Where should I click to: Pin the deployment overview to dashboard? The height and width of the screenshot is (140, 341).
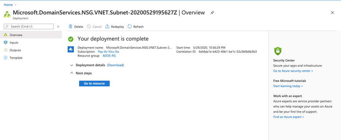[212, 13]
